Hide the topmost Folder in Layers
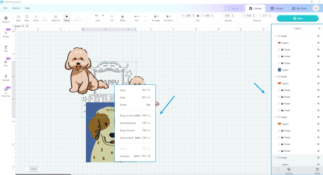The width and height of the screenshot is (323, 175). (x=318, y=36)
